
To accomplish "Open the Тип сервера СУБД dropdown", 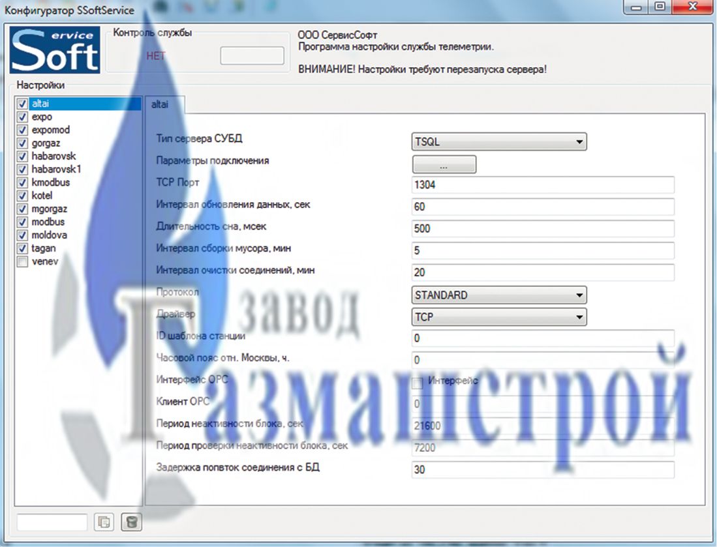I will point(499,141).
